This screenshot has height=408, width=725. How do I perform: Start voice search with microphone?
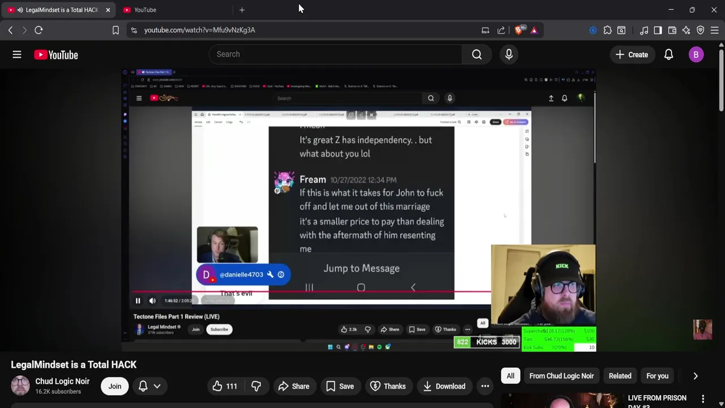[509, 54]
